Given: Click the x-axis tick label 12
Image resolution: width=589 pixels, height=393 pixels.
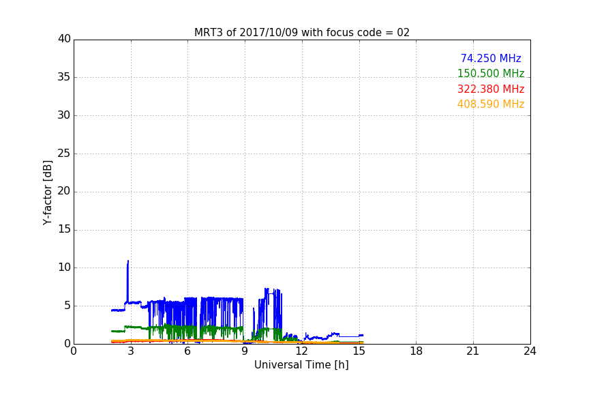Looking at the screenshot, I should (301, 351).
